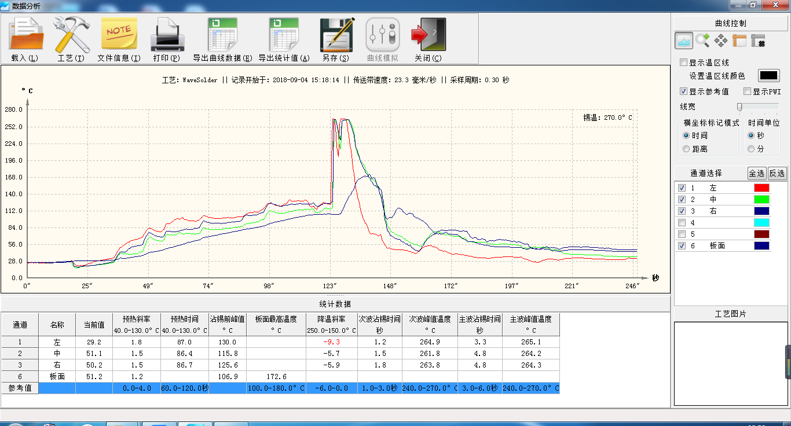Click the 预热斜率 column header
The width and height of the screenshot is (791, 426).
pos(136,325)
